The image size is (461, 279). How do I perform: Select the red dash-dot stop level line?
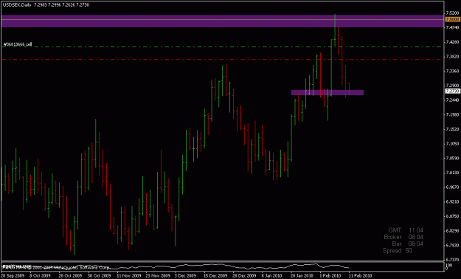[x=222, y=60]
